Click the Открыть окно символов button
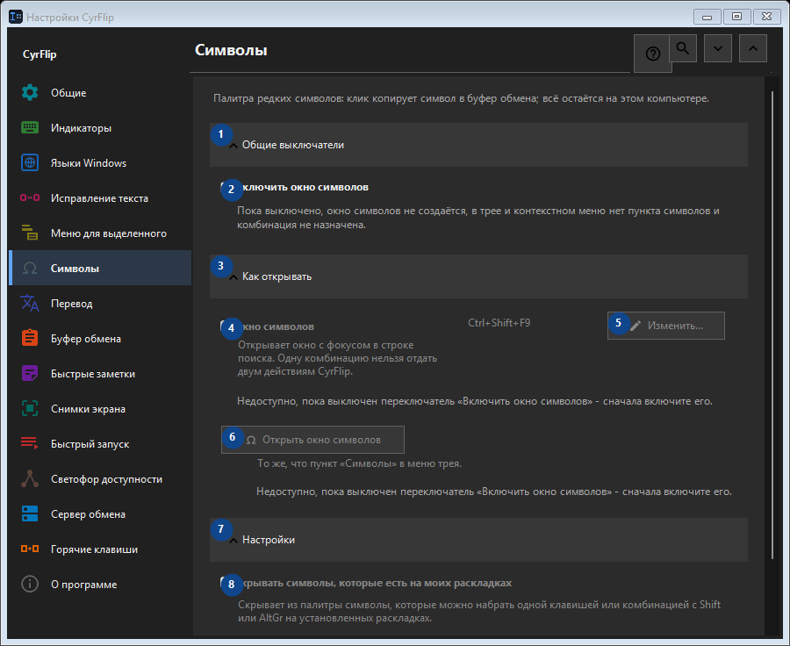Screen dimensions: 790x646 coord(312,440)
